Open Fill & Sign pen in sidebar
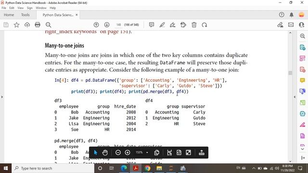This screenshot has height=173, width=308. (x=303, y=125)
